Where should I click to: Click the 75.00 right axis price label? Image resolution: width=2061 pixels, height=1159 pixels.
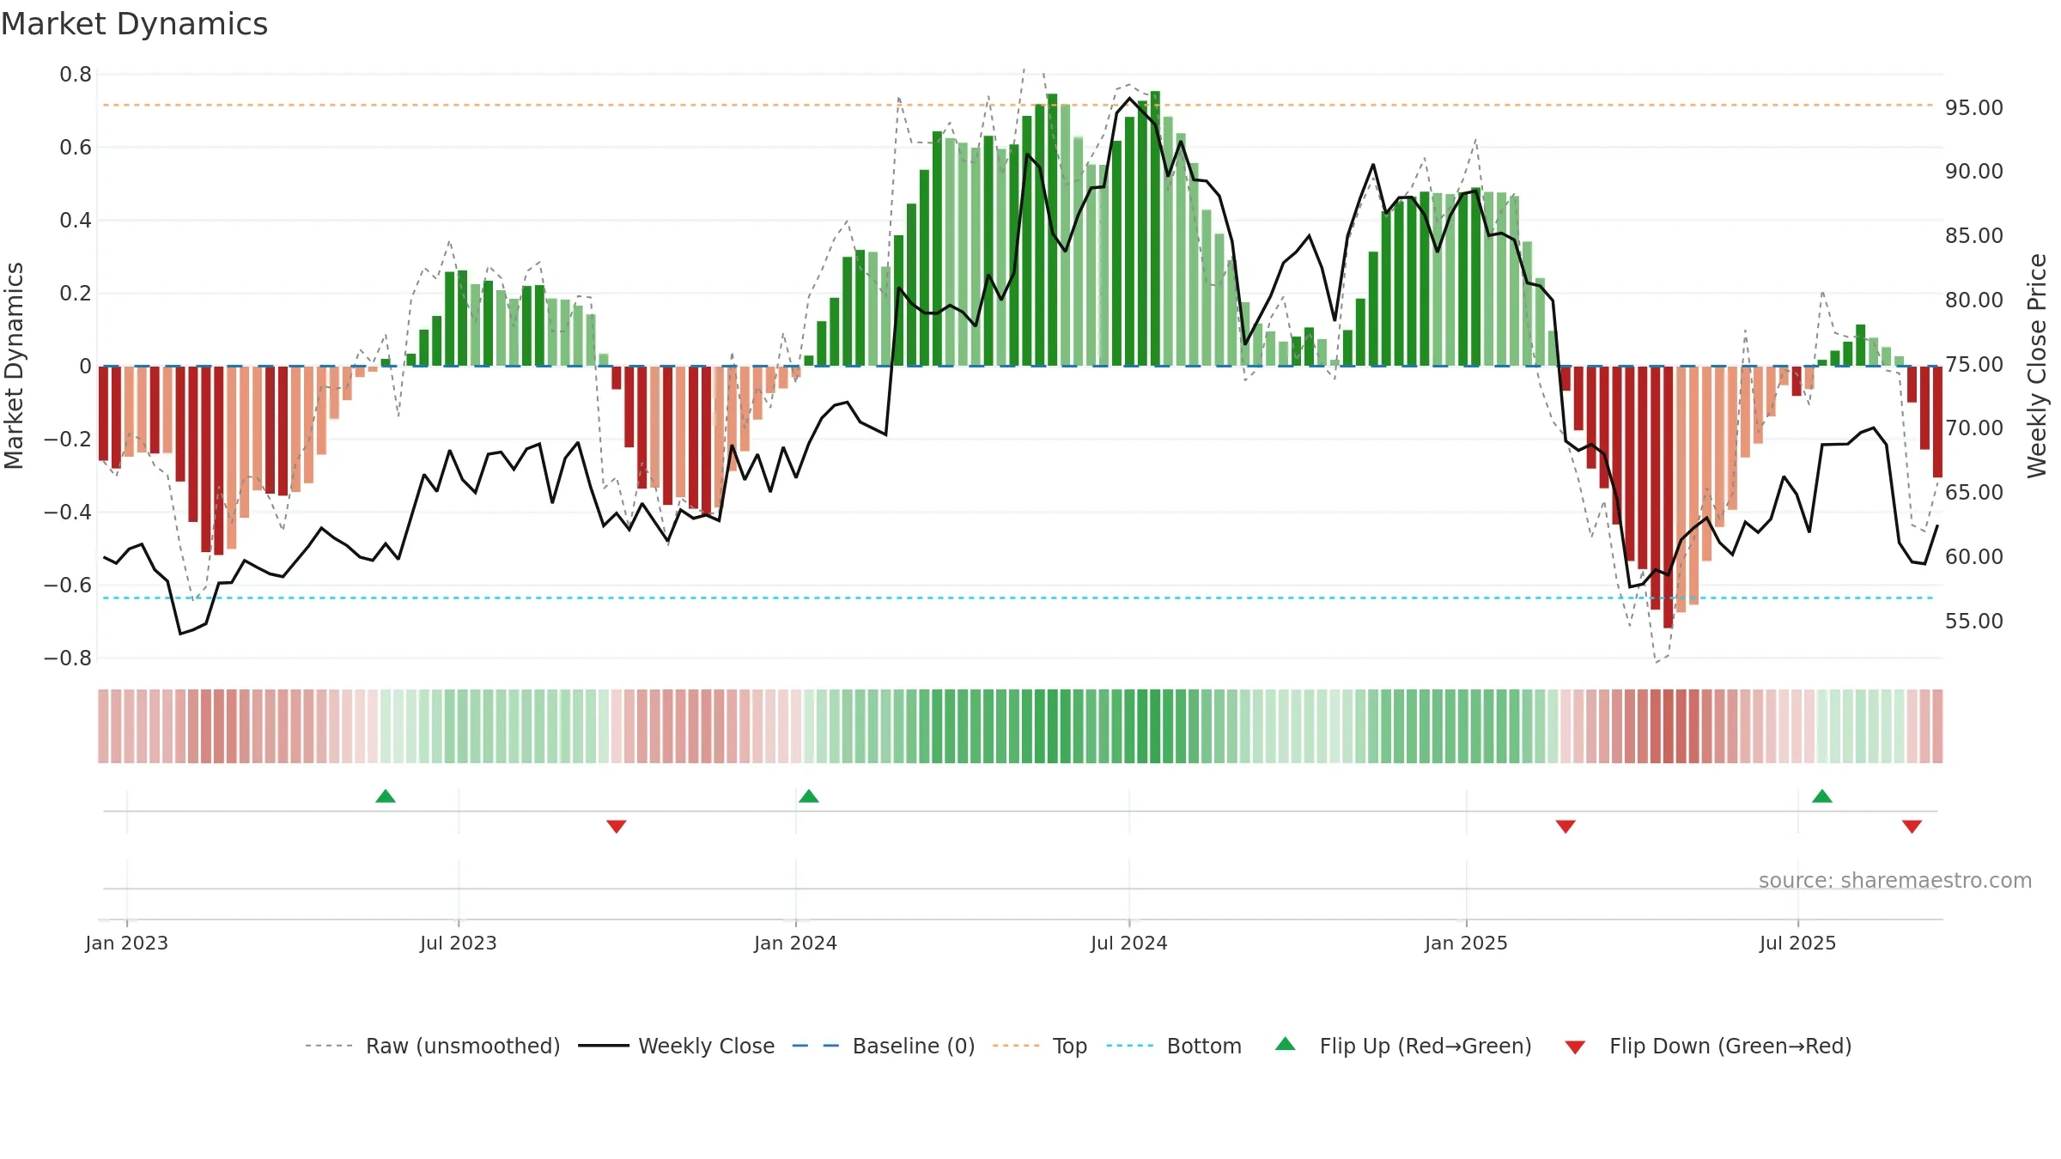(x=1974, y=365)
